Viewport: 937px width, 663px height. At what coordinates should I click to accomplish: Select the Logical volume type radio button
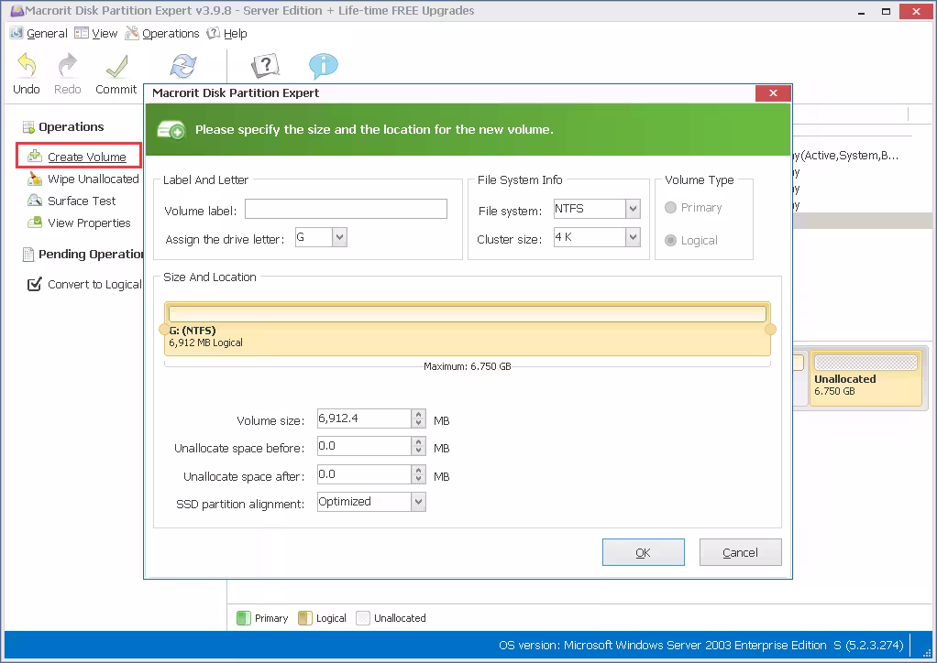click(670, 241)
